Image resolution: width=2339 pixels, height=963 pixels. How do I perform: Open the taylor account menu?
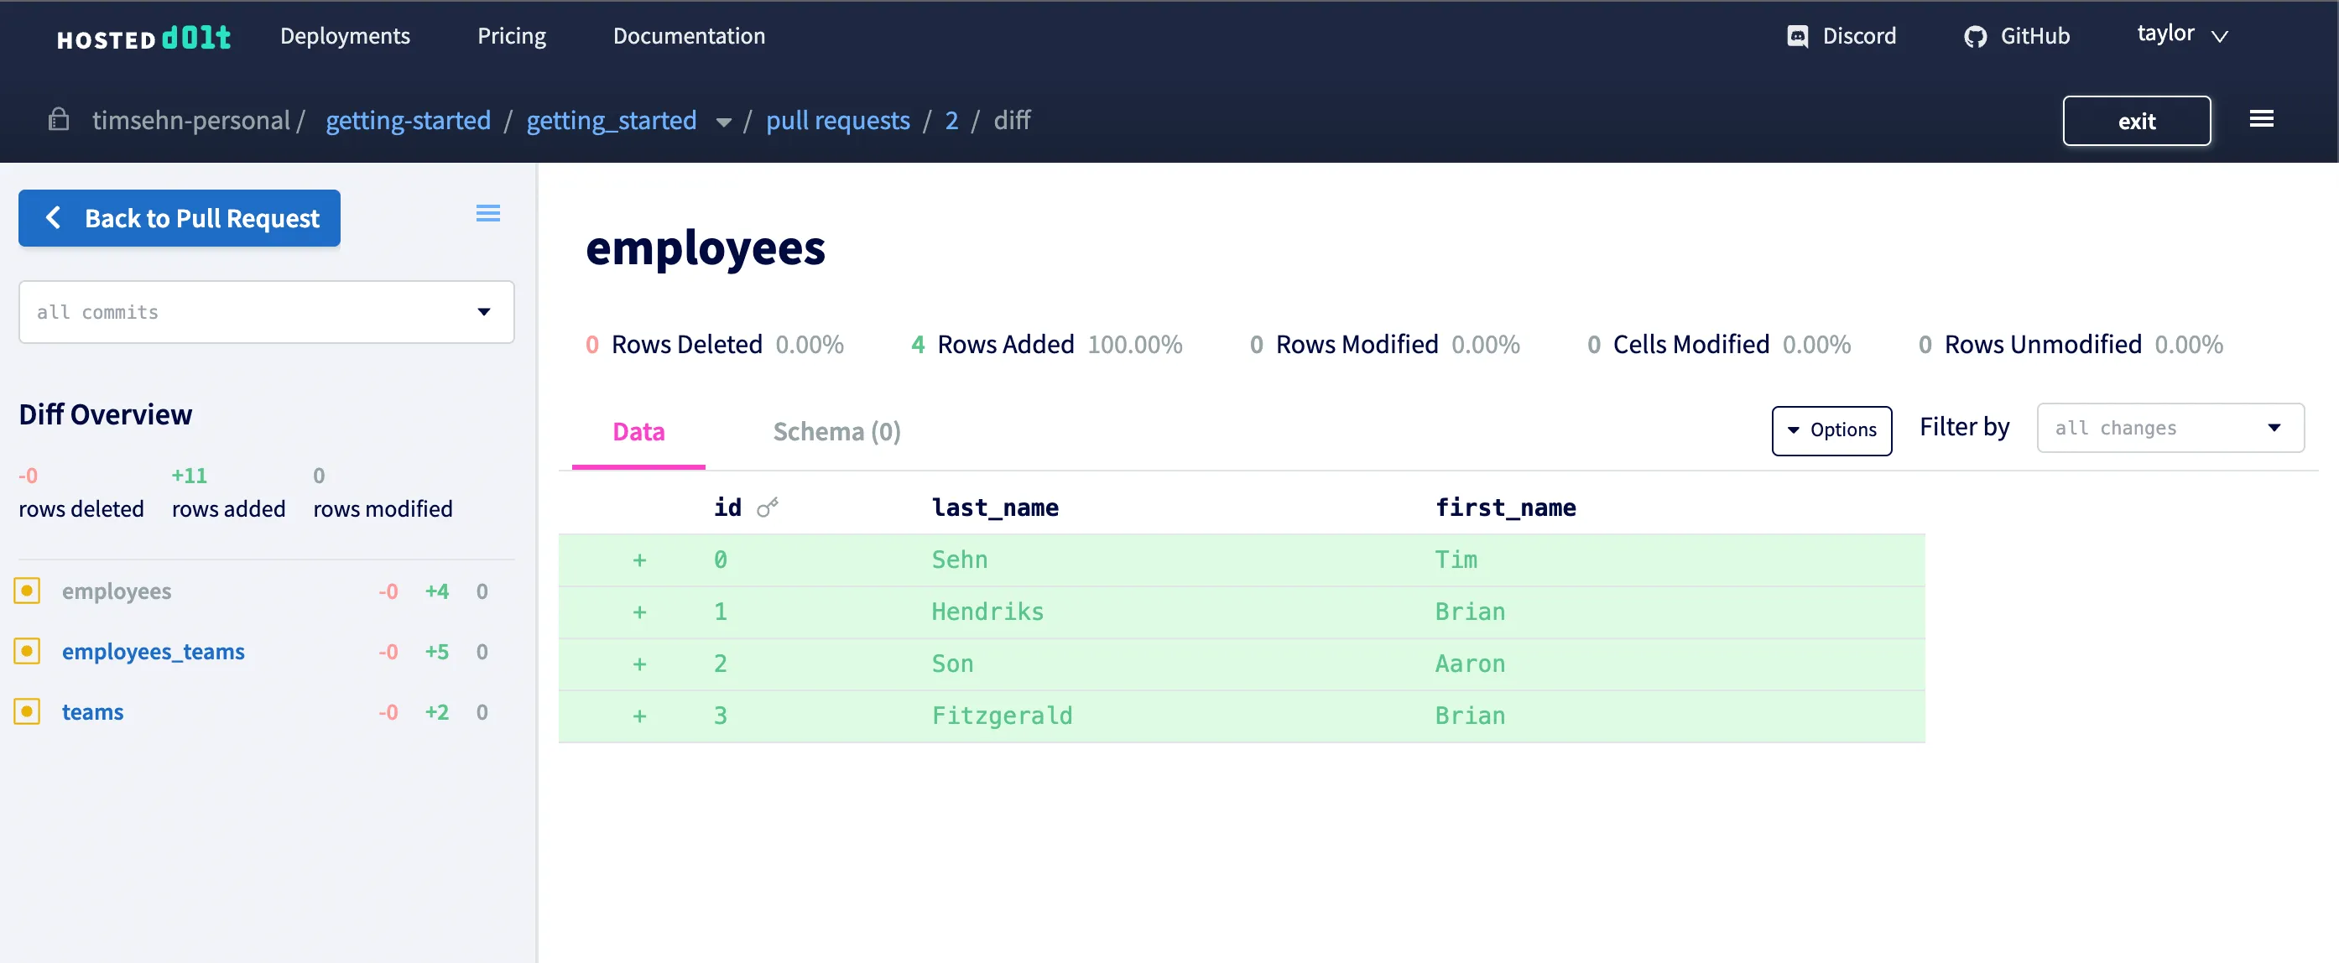coord(2183,34)
